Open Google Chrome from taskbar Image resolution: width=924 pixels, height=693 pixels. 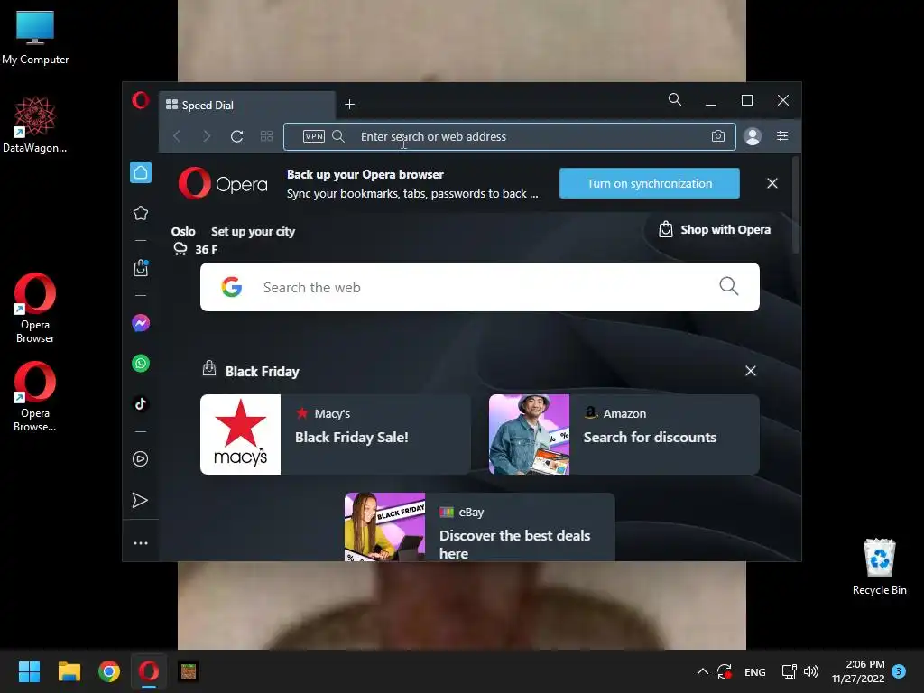(x=109, y=671)
